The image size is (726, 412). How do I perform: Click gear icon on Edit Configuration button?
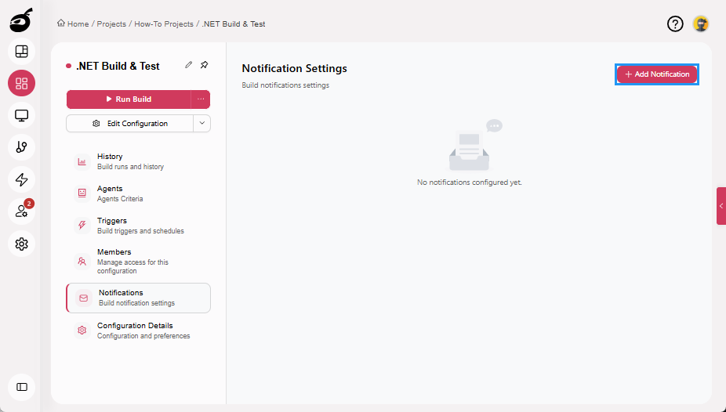pos(96,124)
